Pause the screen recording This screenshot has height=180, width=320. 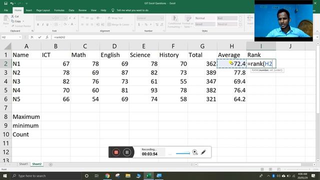point(127,152)
